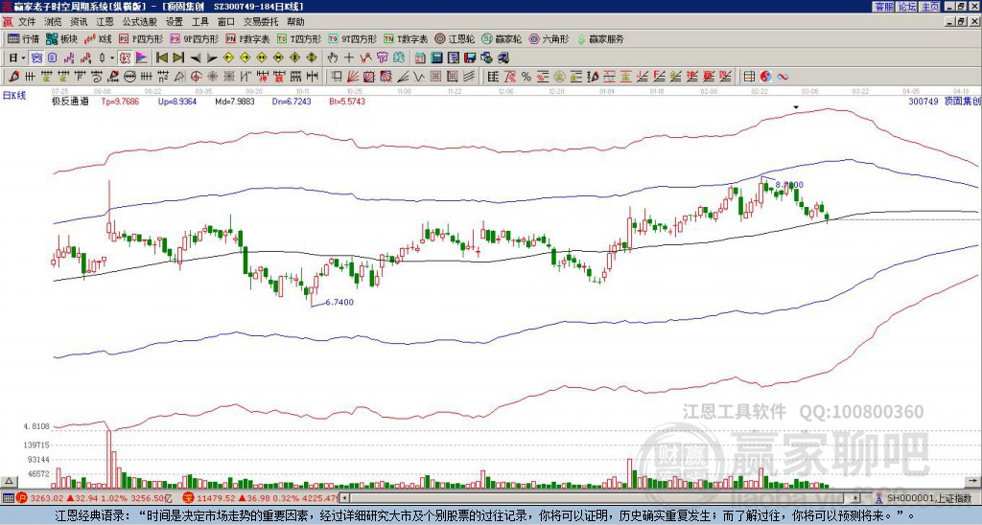Jump to the last bar

[x=178, y=58]
